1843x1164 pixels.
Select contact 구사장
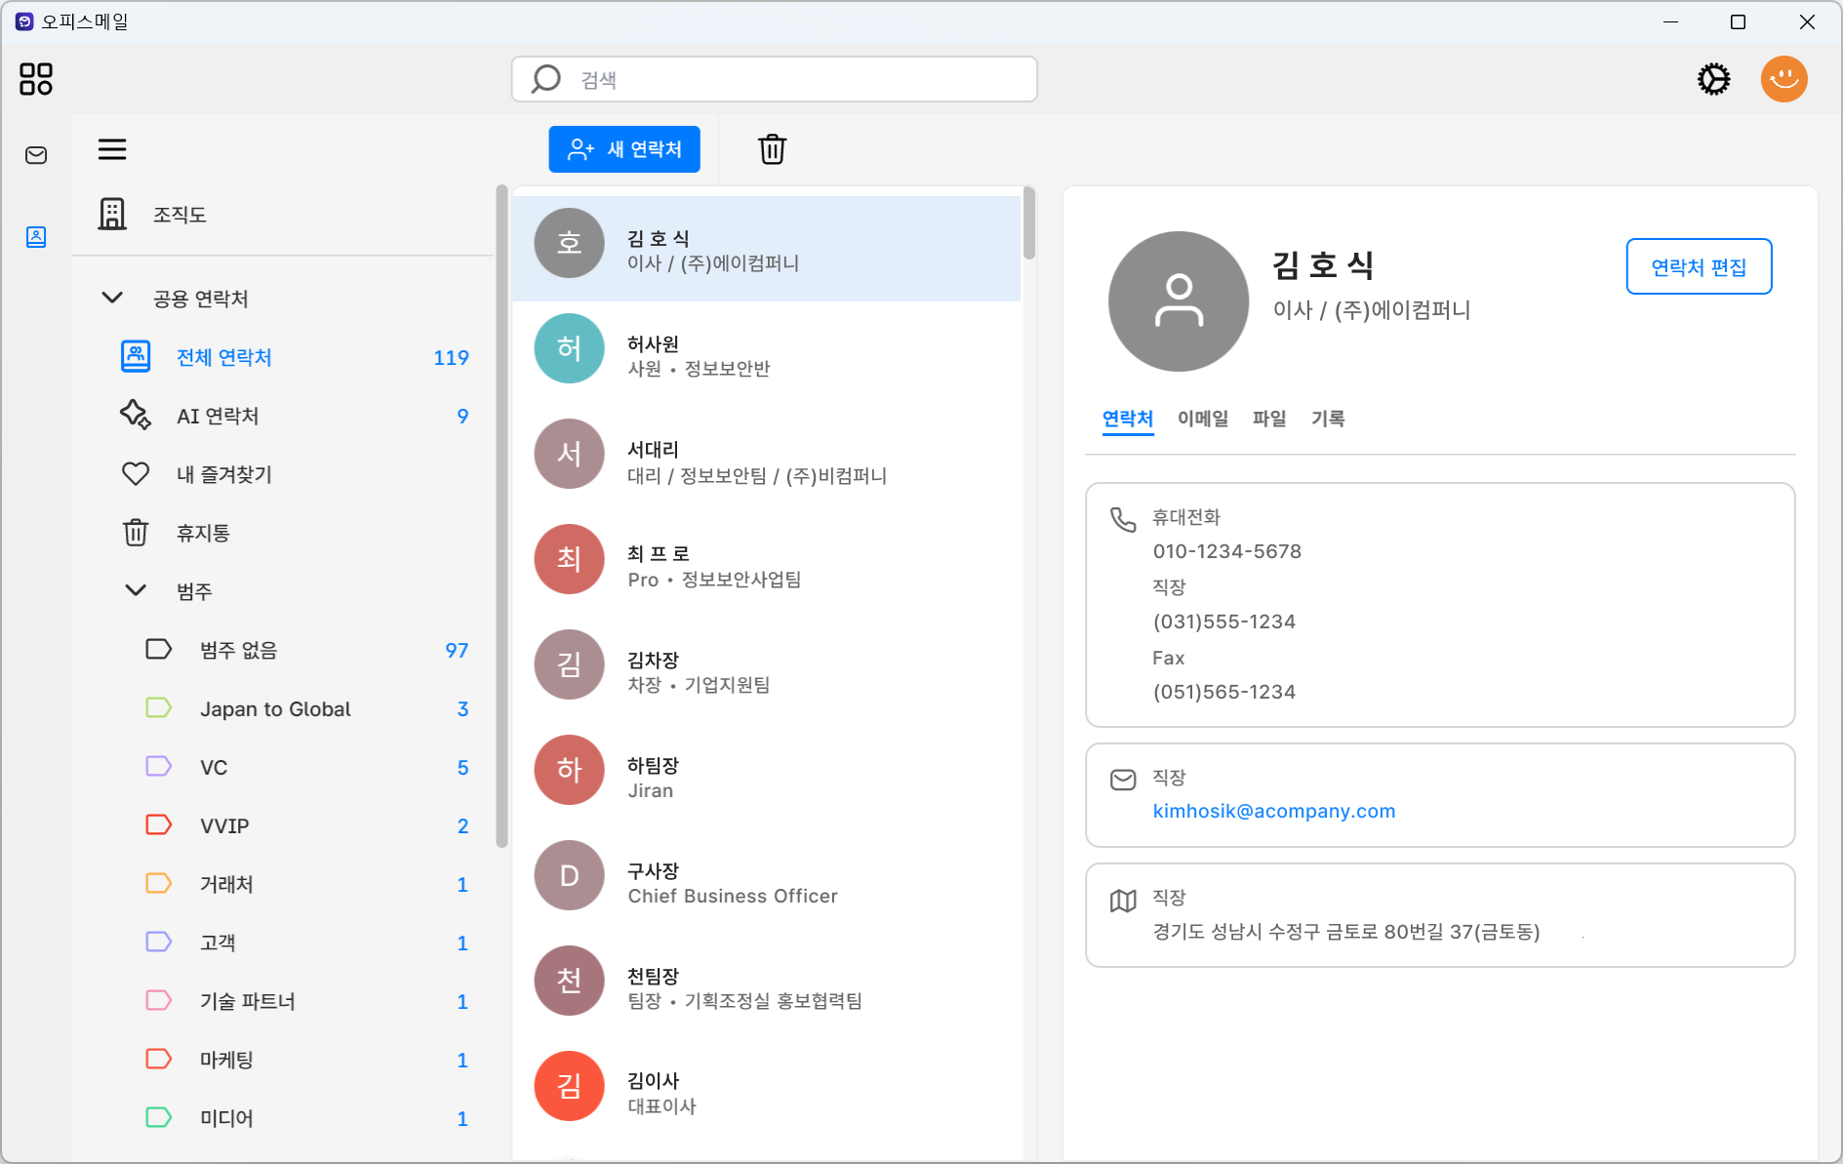(x=767, y=881)
